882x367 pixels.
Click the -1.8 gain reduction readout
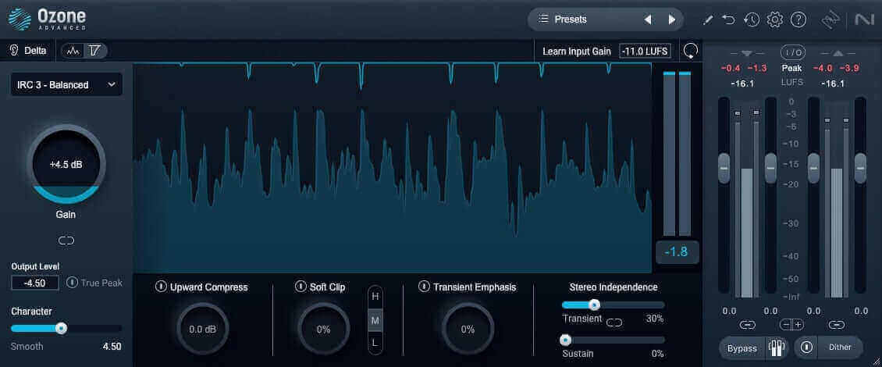(676, 251)
